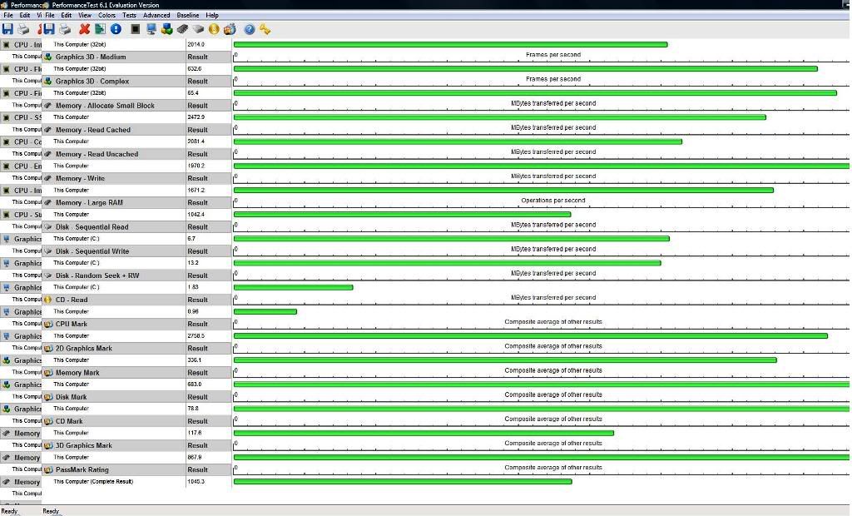Run 2D graphics tests with the monitor icon

(x=151, y=29)
